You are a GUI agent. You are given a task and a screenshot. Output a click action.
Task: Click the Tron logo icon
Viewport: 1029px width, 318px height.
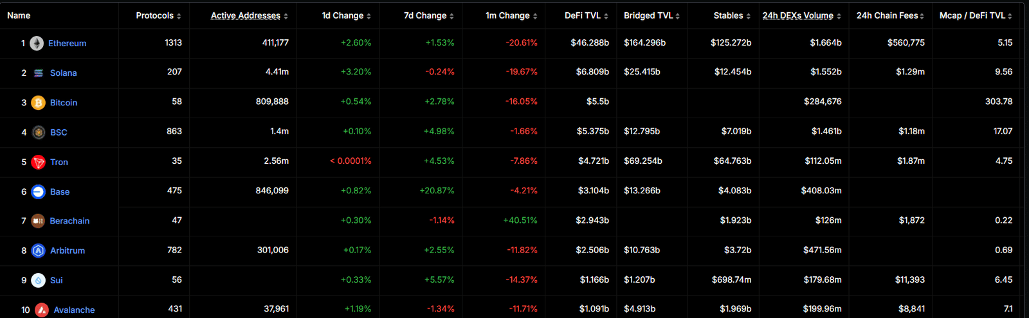(39, 162)
